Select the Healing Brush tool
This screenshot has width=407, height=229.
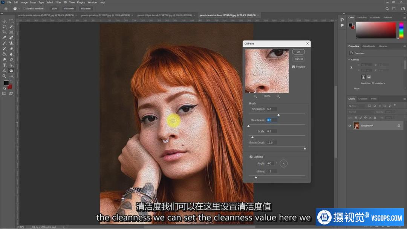point(11,37)
